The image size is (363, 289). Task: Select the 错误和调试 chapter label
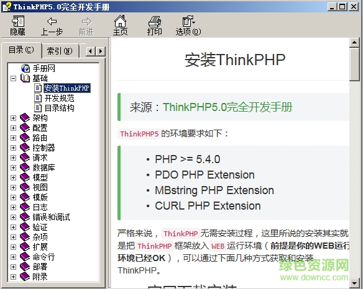point(51,217)
